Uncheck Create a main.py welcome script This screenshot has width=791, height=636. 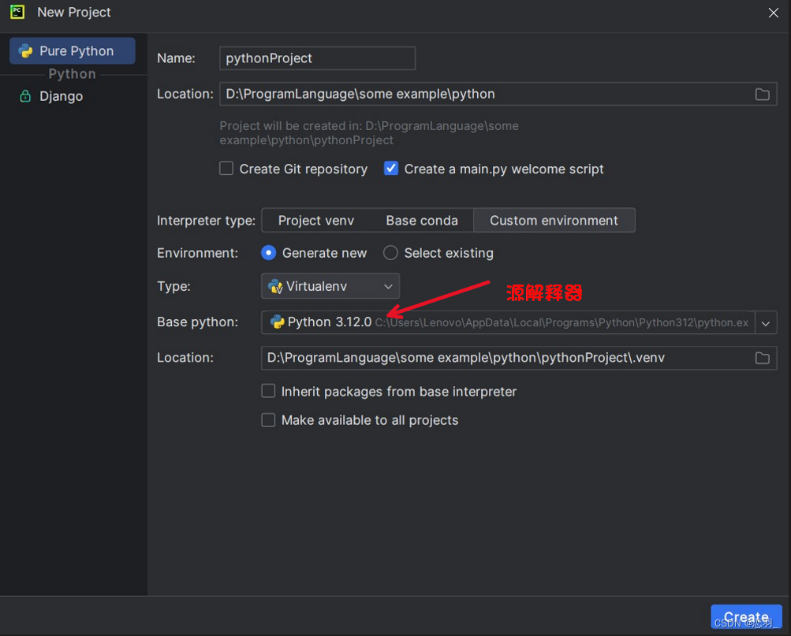[391, 169]
